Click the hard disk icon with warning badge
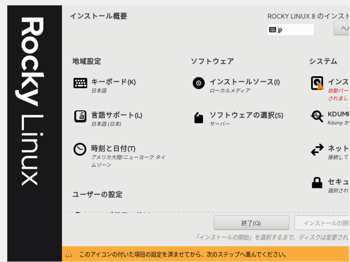 [317, 83]
